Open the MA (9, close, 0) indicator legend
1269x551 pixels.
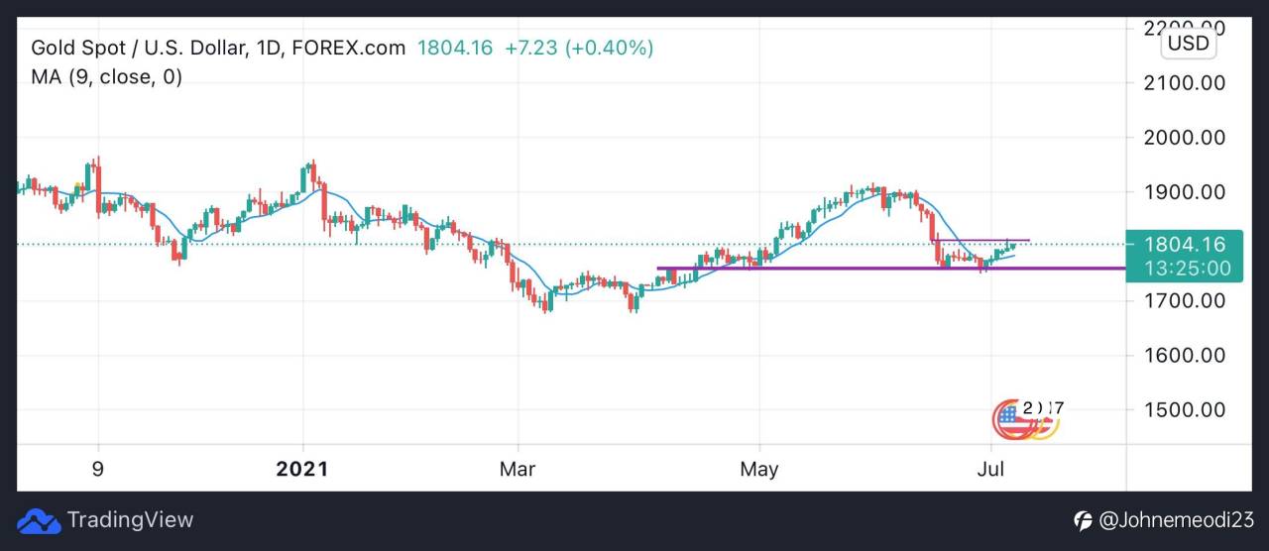tap(107, 76)
